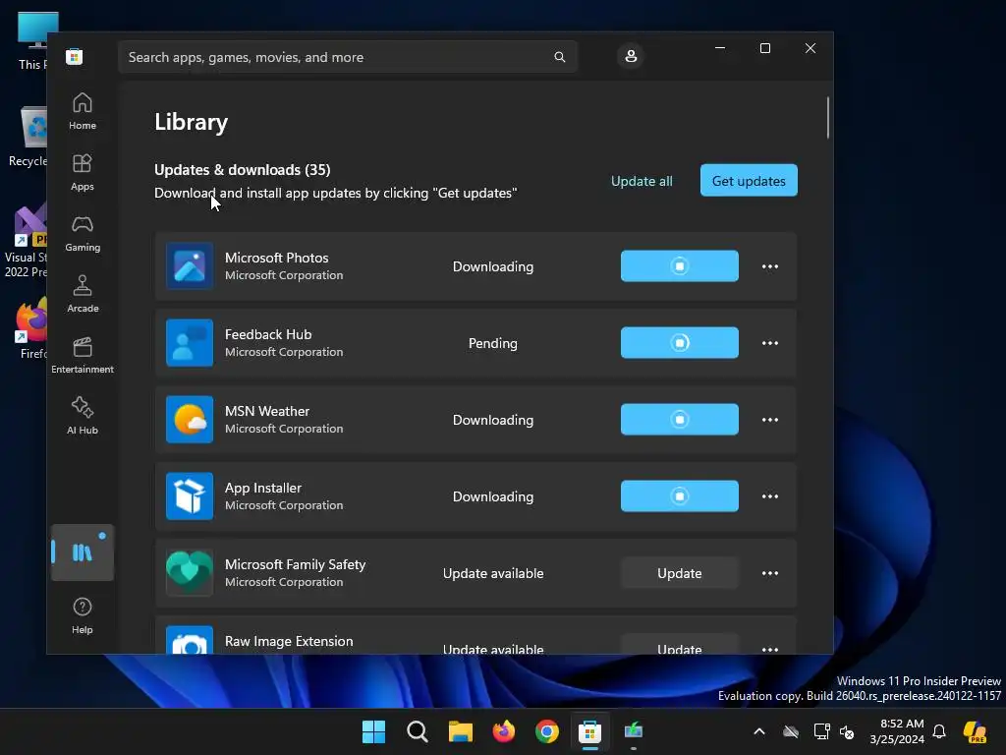Open more options for Raw Image Extension

coord(770,649)
